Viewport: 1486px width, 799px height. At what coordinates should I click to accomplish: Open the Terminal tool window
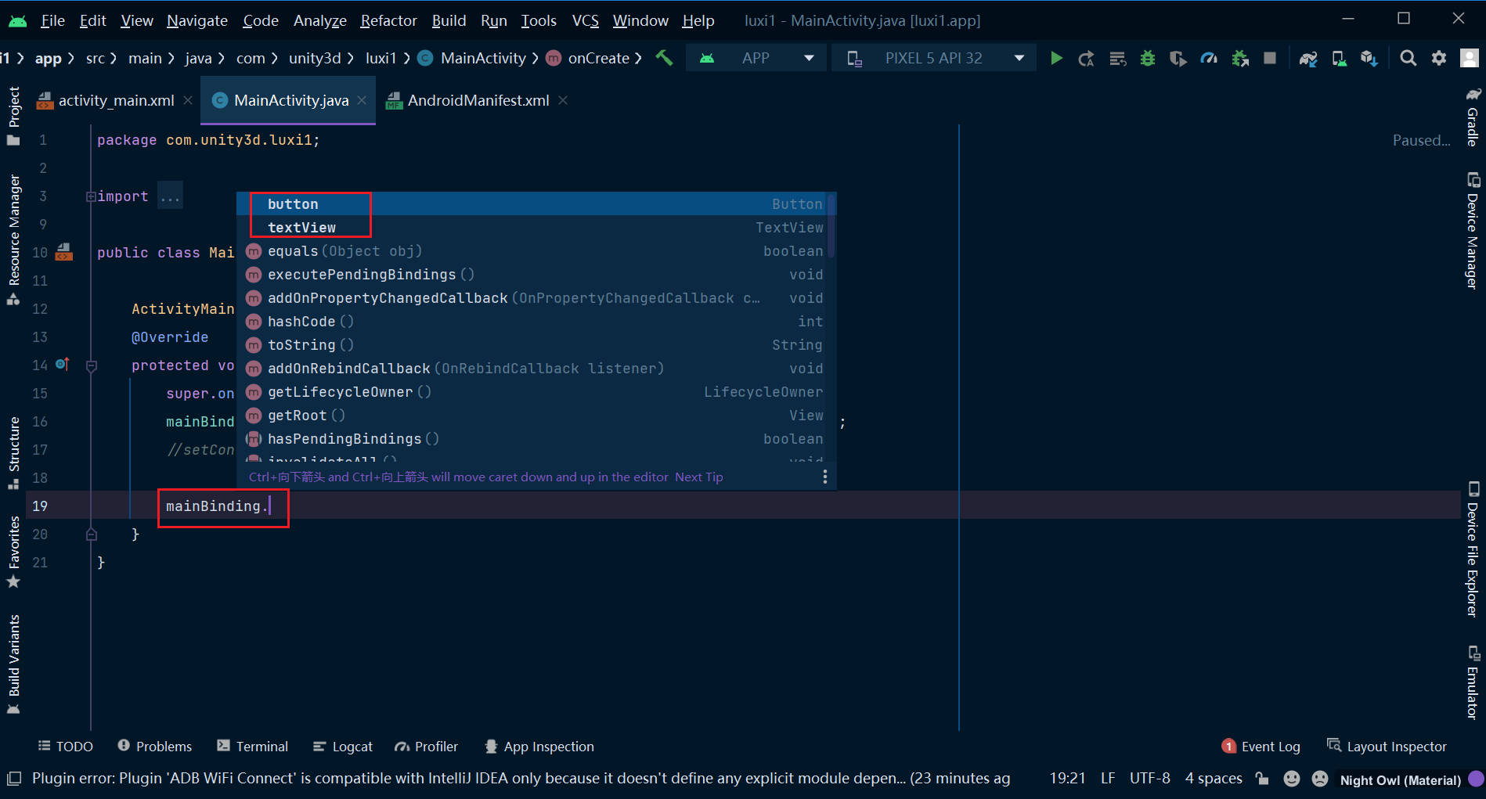tap(253, 747)
